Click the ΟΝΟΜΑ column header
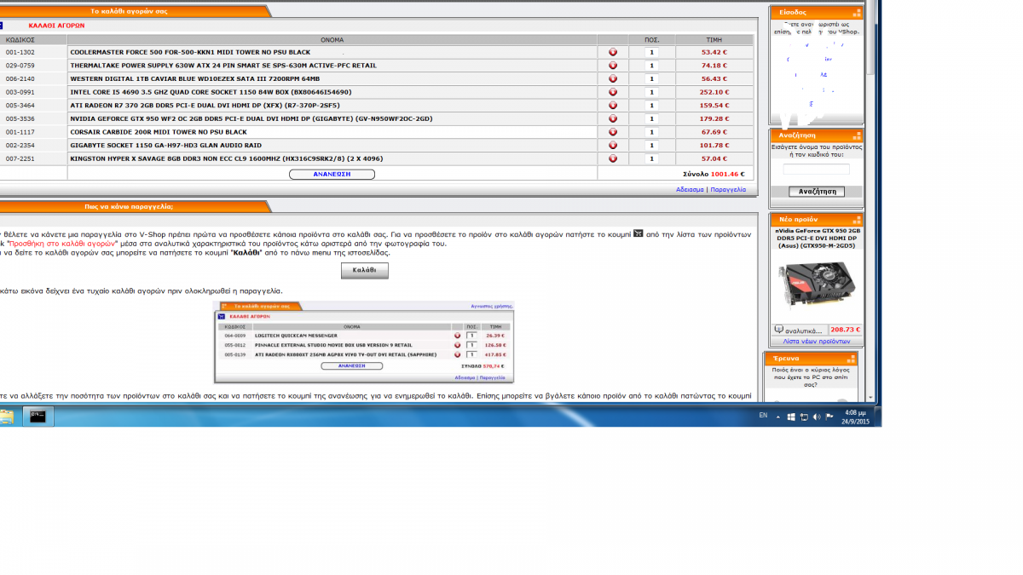 tap(332, 39)
